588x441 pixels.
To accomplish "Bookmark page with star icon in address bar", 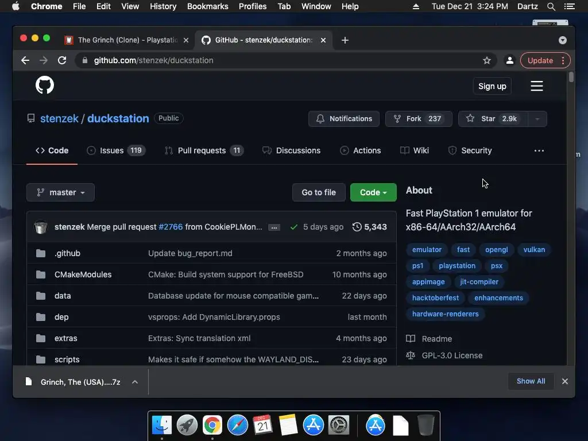I will click(x=487, y=60).
